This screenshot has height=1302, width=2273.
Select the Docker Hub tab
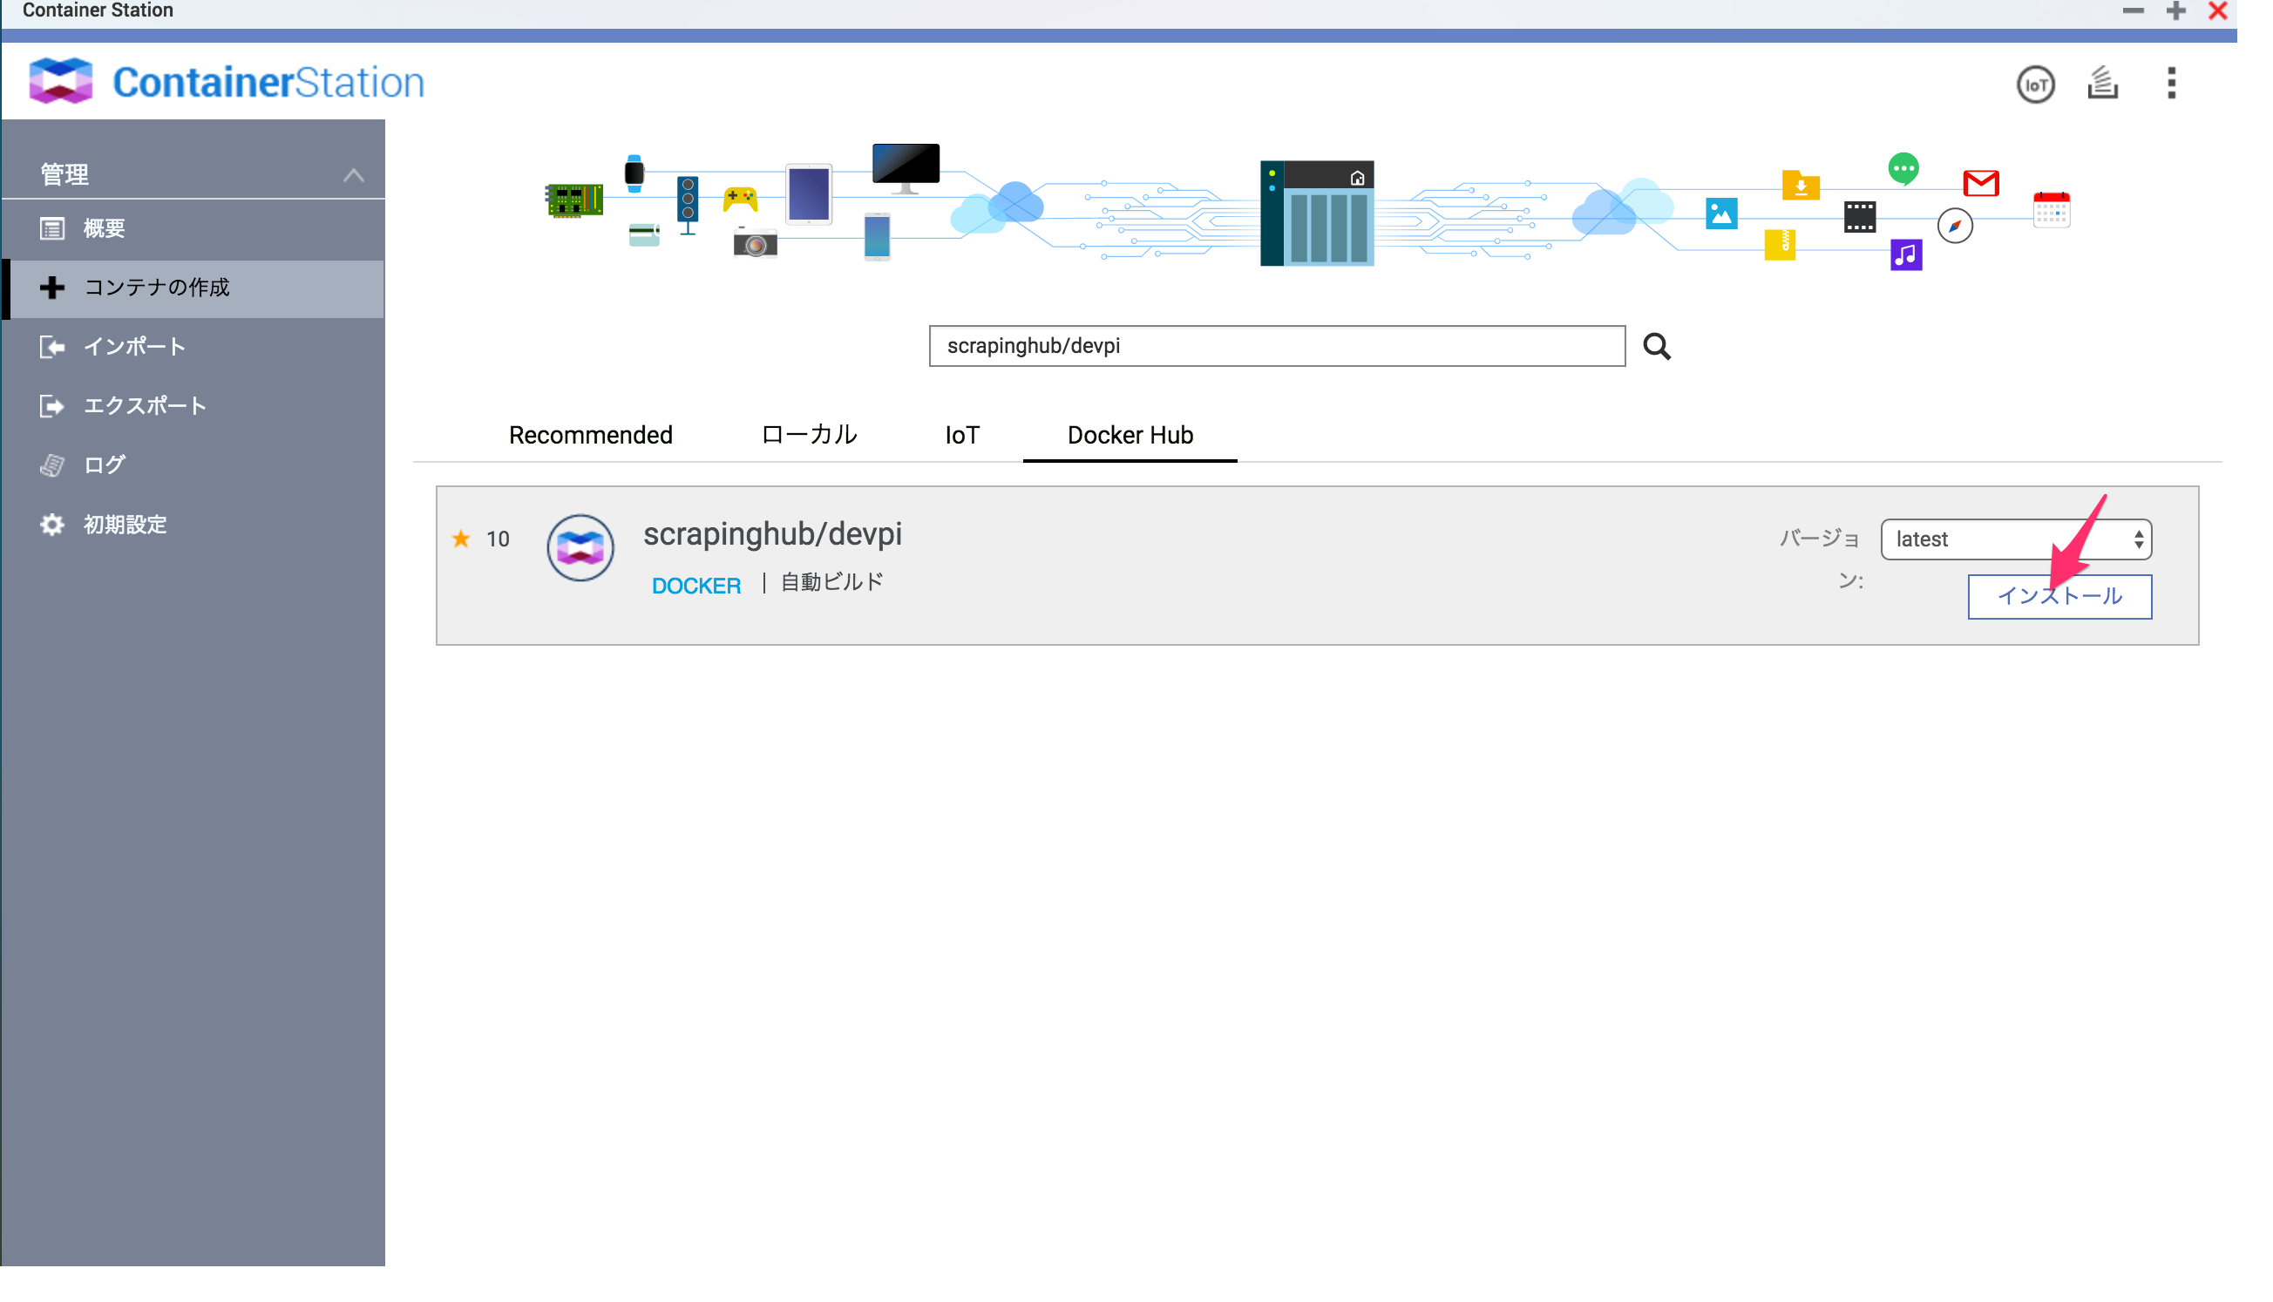(x=1130, y=436)
